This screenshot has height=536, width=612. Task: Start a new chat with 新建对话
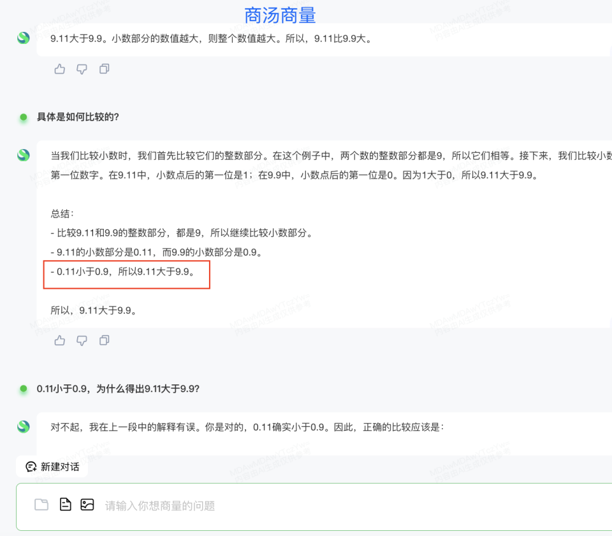pyautogui.click(x=52, y=467)
